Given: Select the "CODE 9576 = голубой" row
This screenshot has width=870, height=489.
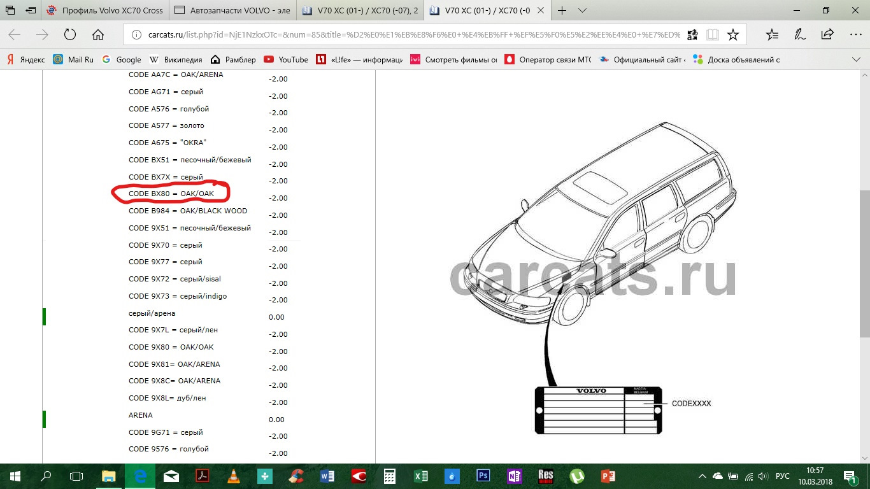Looking at the screenshot, I should 169,449.
